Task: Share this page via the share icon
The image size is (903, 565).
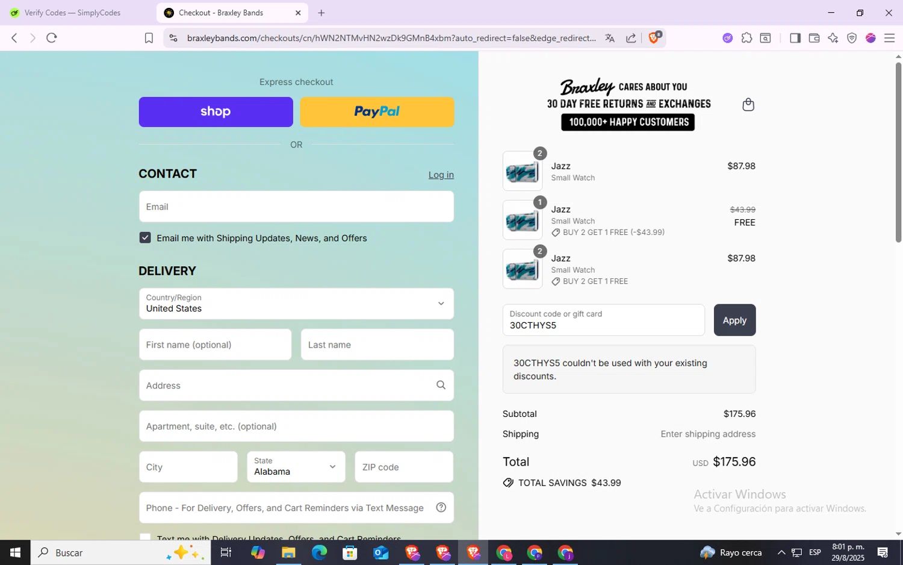Action: (631, 38)
